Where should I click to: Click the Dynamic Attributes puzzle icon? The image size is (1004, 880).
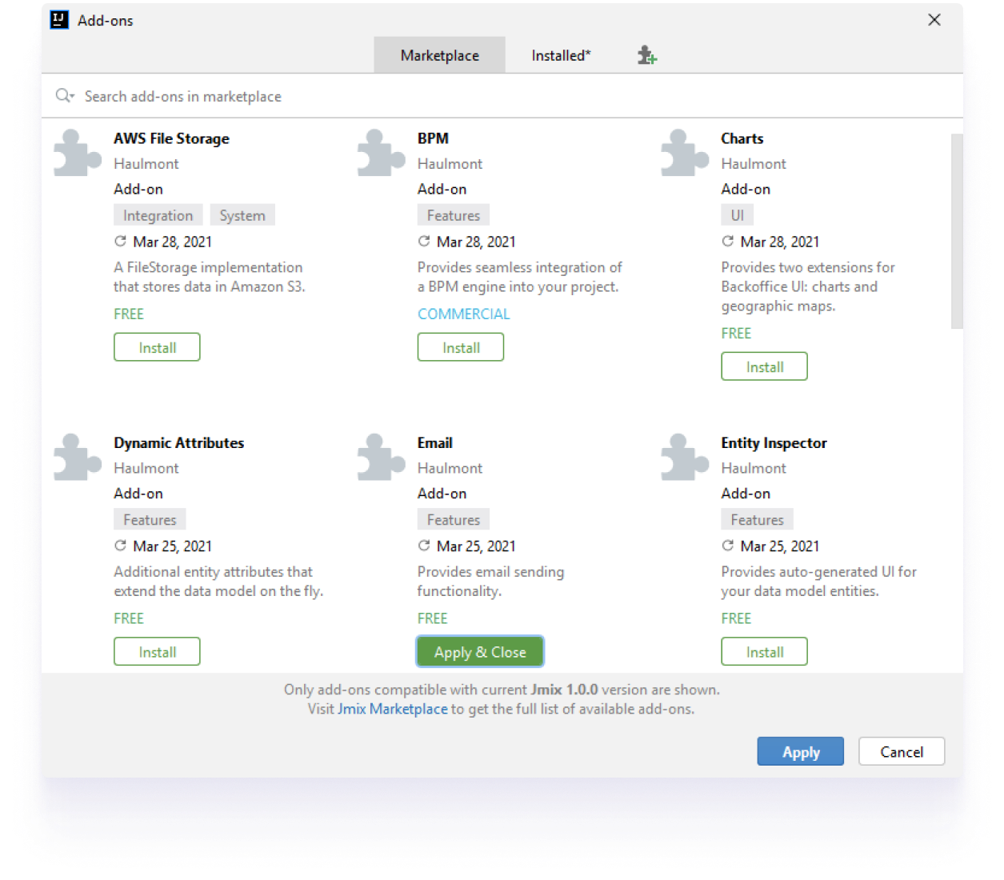tap(78, 457)
